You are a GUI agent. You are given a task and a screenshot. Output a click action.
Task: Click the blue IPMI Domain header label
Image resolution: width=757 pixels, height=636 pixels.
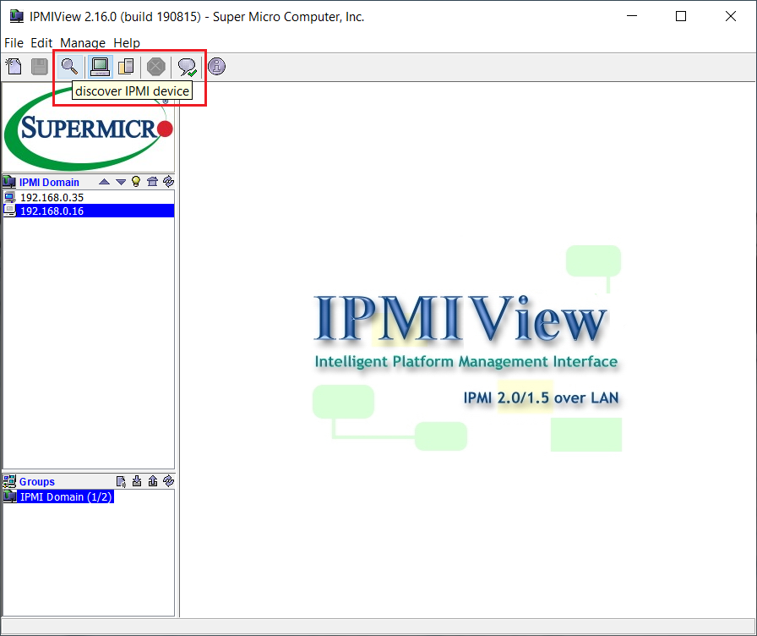pyautogui.click(x=49, y=182)
